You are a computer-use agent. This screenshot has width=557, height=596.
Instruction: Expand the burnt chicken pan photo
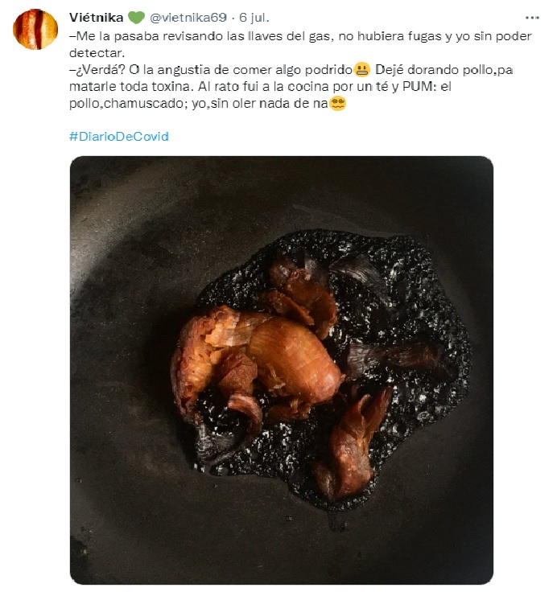tap(281, 369)
